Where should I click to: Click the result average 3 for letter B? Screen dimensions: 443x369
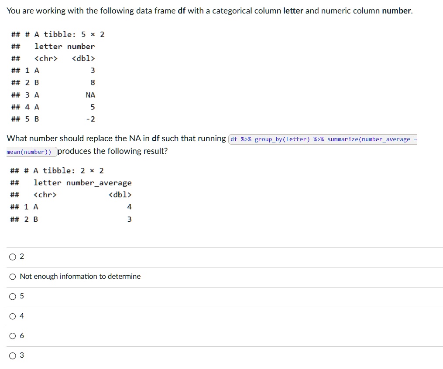point(129,220)
